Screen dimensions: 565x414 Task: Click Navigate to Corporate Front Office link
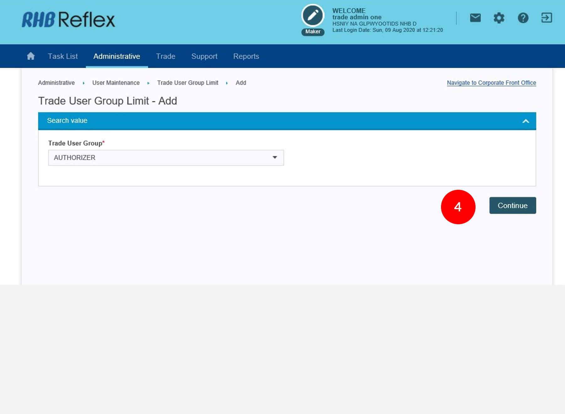(491, 83)
